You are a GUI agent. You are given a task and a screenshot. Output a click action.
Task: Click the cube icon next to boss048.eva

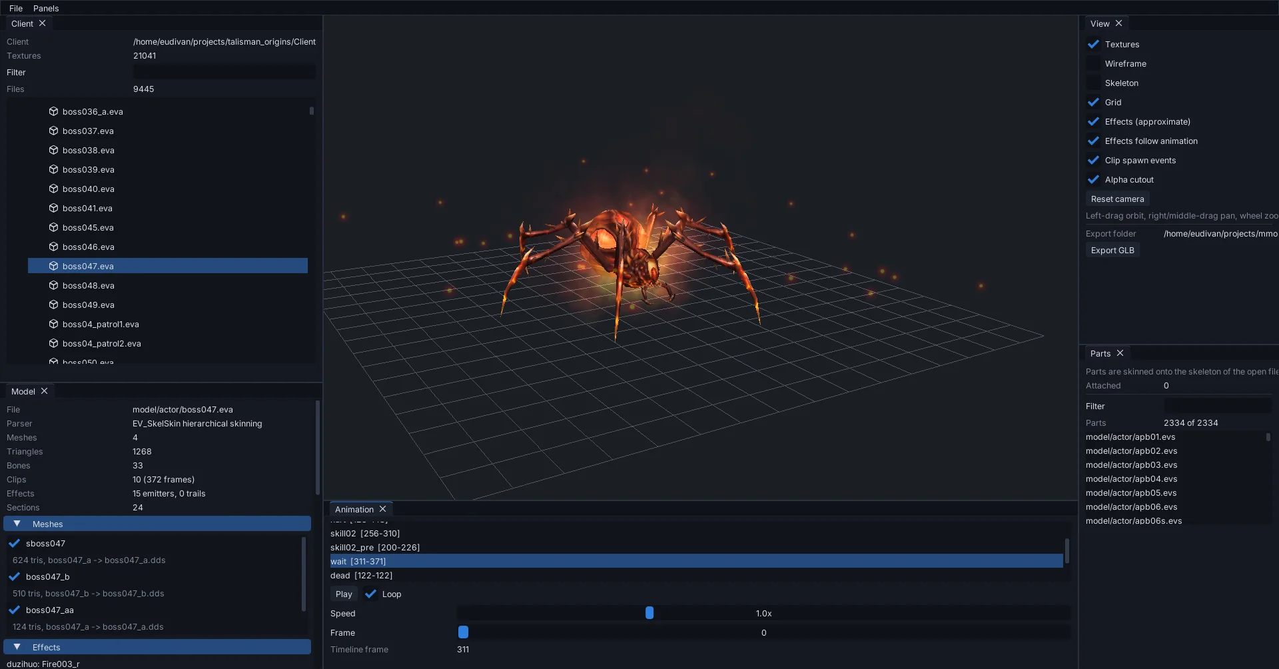53,285
